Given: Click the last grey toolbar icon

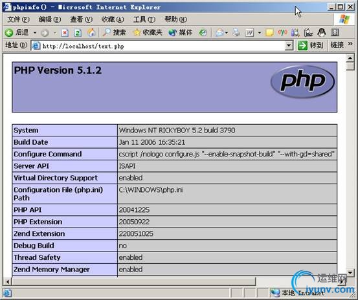Looking at the screenshot, I should tap(335, 33).
